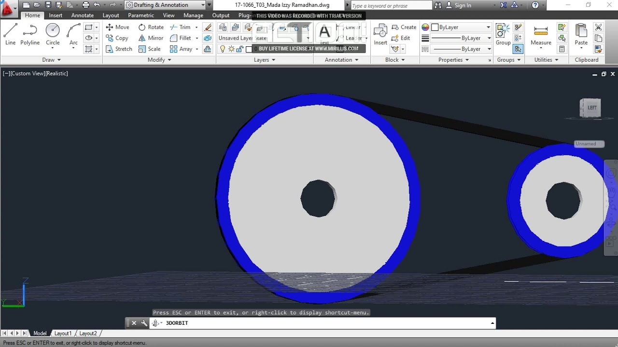Click the Ellipse tool icon
The image size is (618, 347).
click(x=88, y=38)
